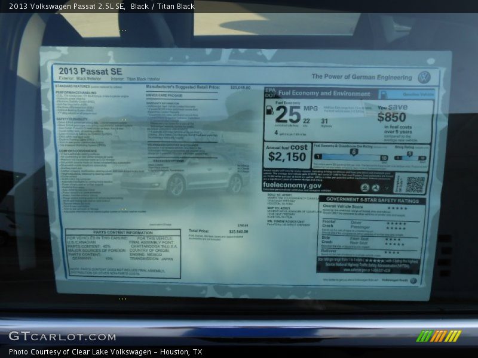Screen dimensions: 478x358
Task: Click the small Volkswagen Credit logo
Action: tap(413, 280)
